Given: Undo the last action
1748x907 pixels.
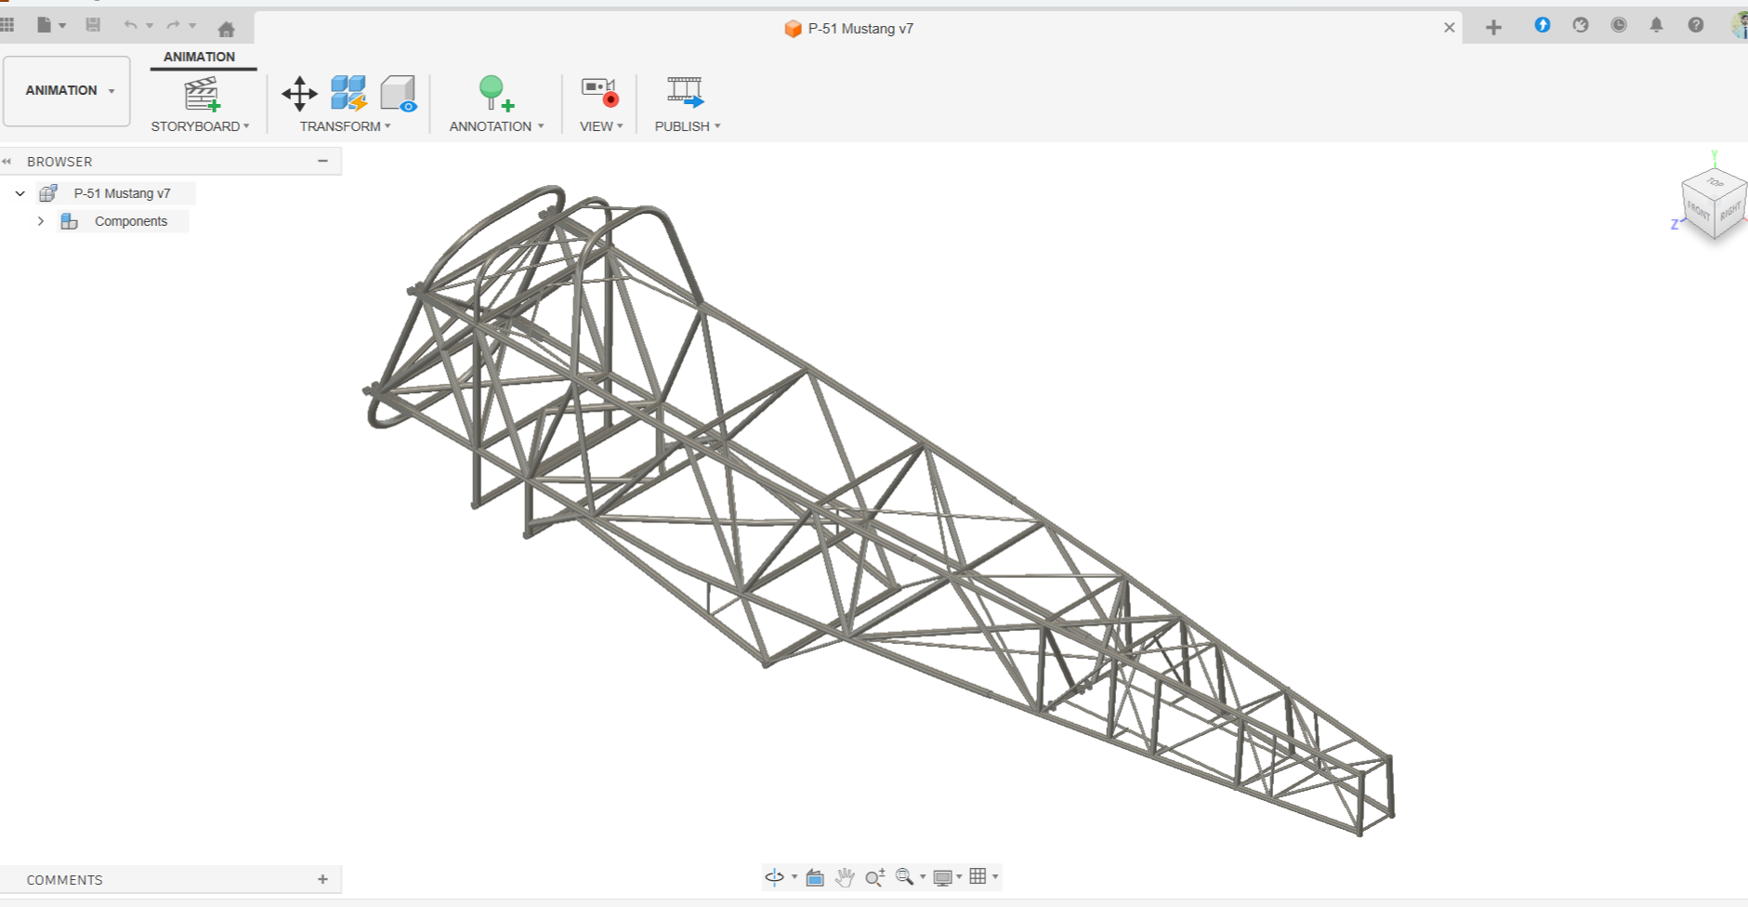Looking at the screenshot, I should 130,25.
